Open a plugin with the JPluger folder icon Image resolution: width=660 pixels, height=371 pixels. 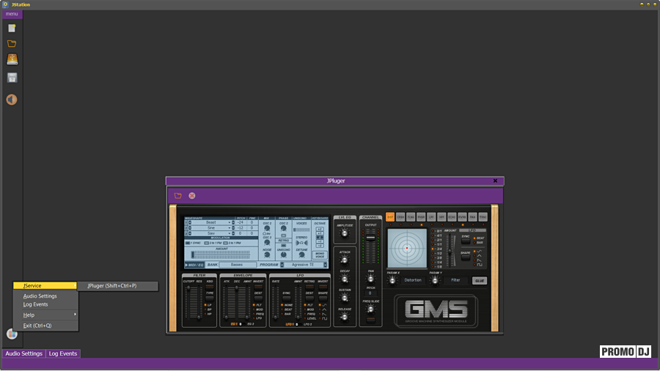(178, 196)
